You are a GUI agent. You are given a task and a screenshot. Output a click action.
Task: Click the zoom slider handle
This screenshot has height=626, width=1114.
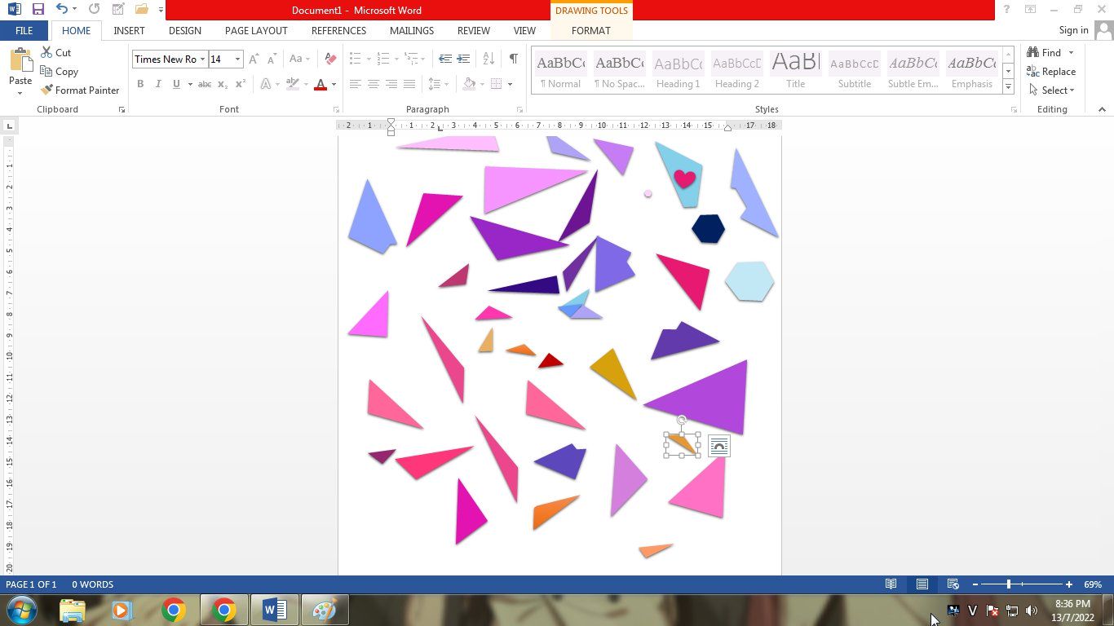(1009, 584)
